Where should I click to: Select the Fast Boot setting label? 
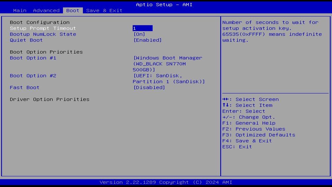pyautogui.click(x=25, y=88)
